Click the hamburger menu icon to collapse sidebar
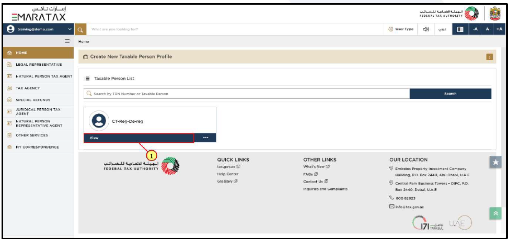This screenshot has height=239, width=508. [x=67, y=41]
